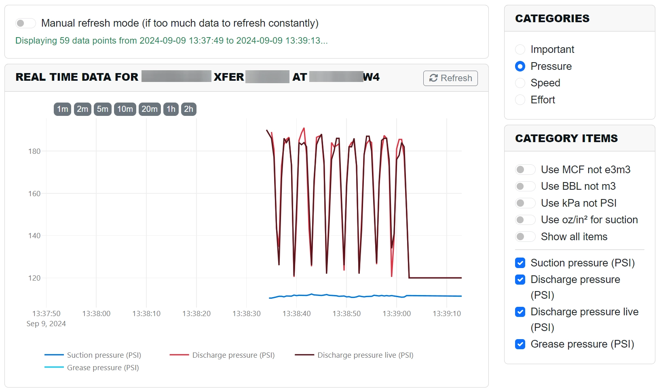Select the 2h time range
The width and height of the screenshot is (659, 392).
tap(188, 109)
